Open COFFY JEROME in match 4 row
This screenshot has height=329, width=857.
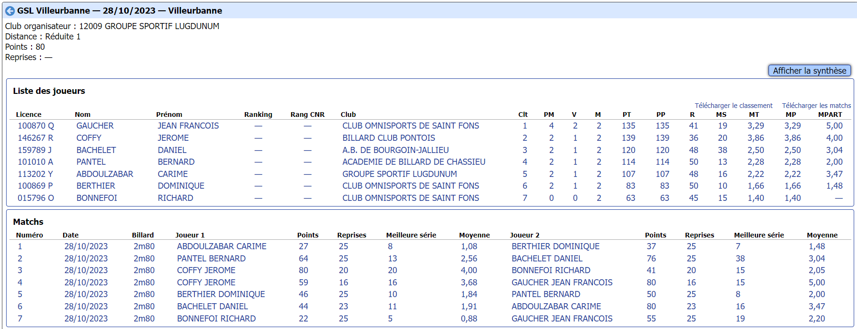(x=206, y=283)
